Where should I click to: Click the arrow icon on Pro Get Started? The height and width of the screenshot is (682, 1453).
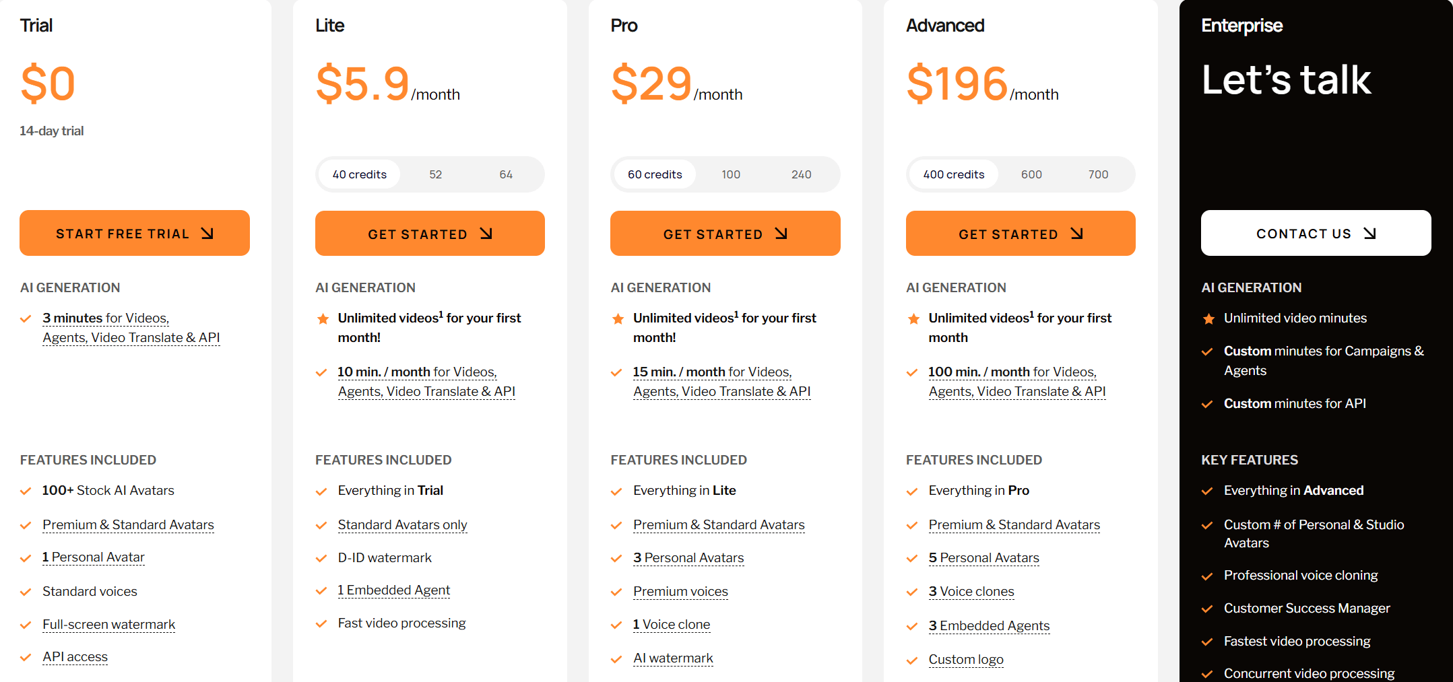coord(781,234)
